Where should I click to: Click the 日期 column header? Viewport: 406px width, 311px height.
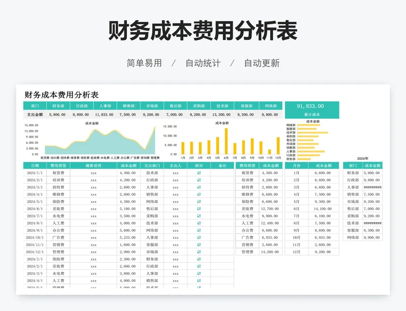(35, 166)
